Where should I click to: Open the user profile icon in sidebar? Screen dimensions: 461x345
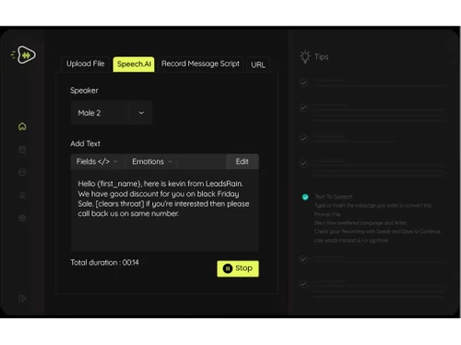[22, 195]
